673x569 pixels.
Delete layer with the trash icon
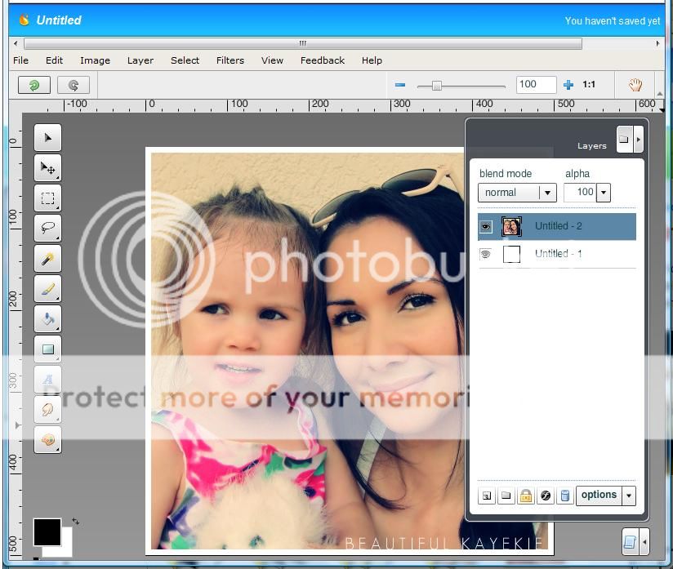(564, 496)
